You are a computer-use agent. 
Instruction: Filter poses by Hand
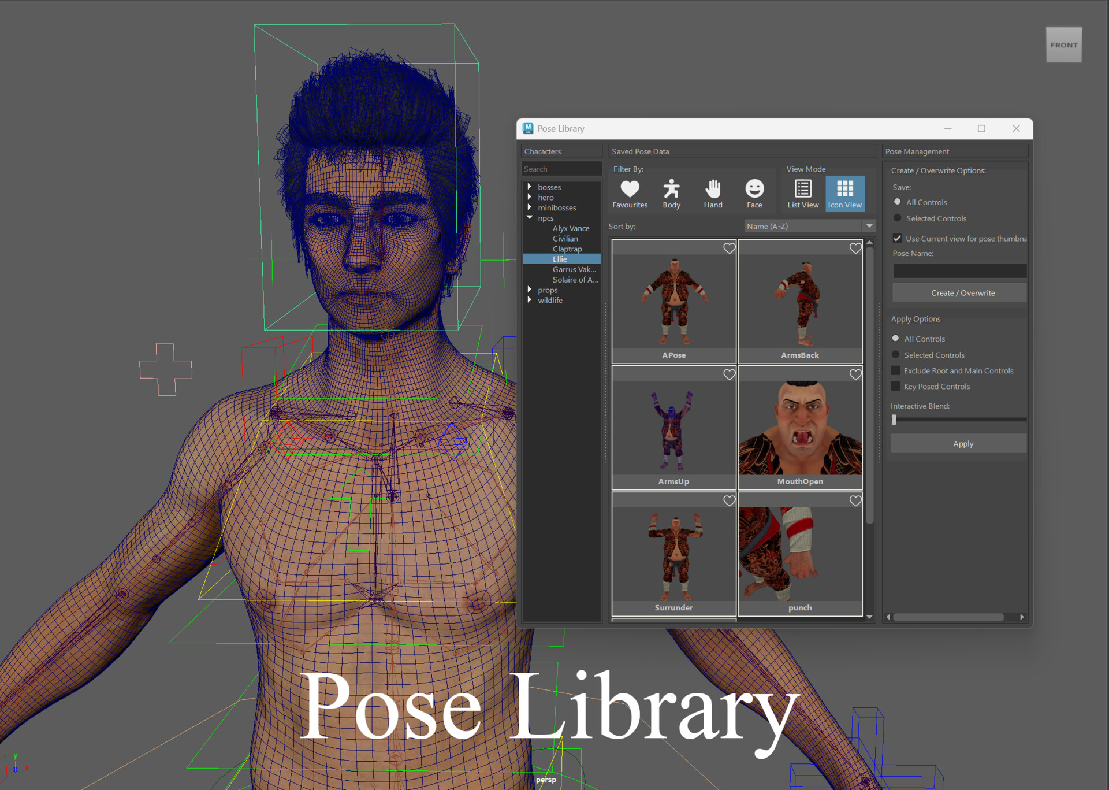click(x=713, y=192)
